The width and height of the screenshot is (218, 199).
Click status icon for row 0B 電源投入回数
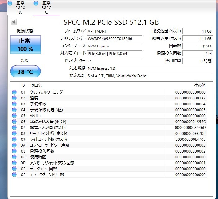(x=14, y=151)
